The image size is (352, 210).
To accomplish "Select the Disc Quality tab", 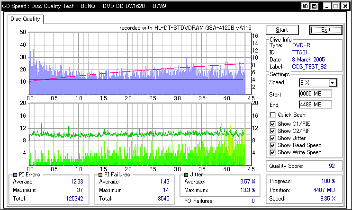I will (x=25, y=19).
